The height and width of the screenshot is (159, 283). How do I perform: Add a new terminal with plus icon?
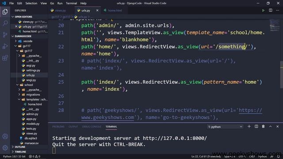pos(249,127)
